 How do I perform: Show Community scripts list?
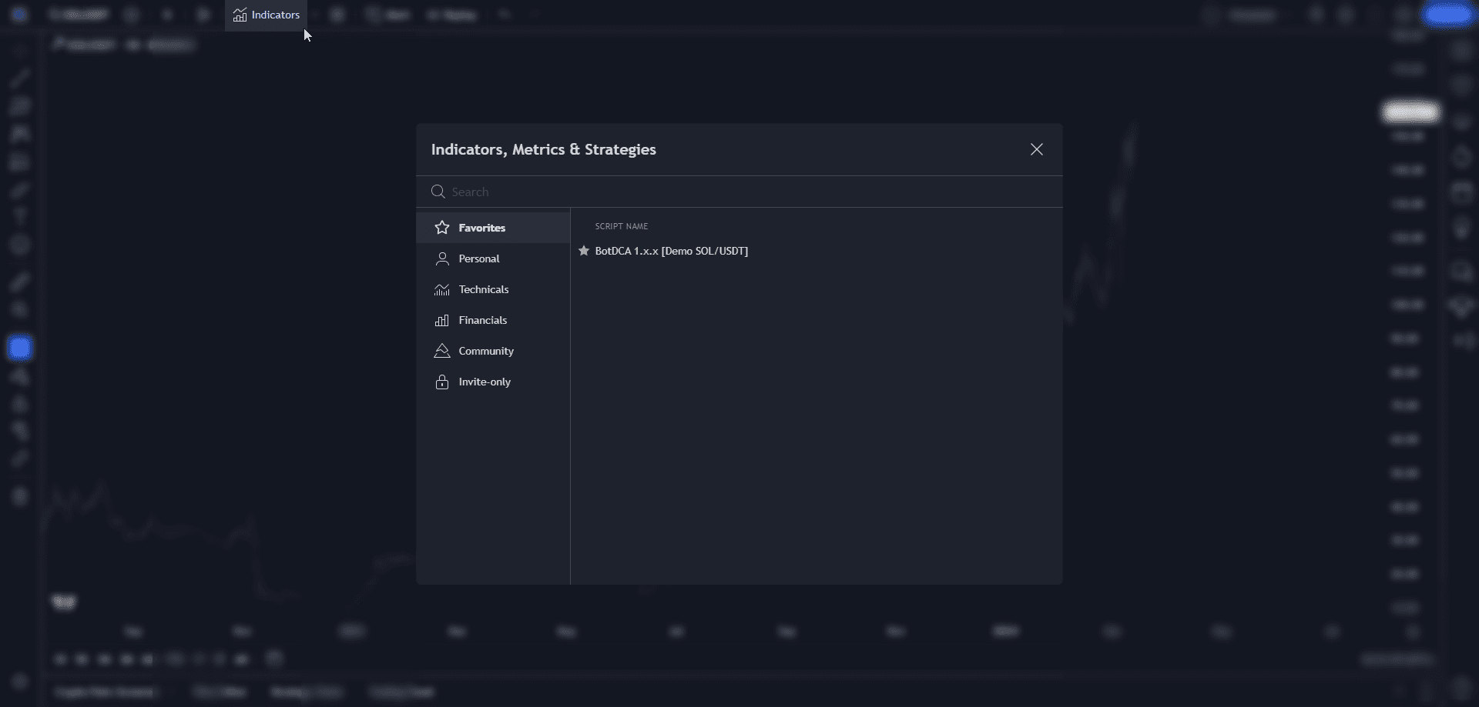[x=485, y=351]
